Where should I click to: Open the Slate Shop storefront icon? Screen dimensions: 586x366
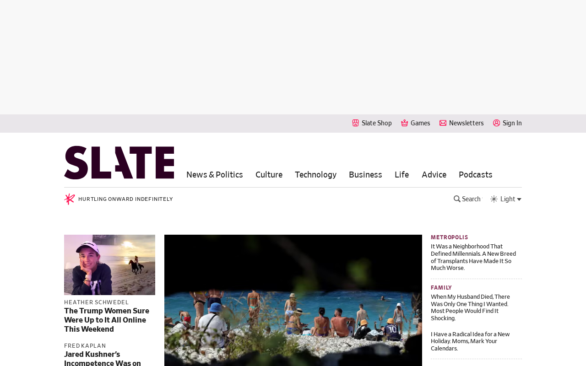click(x=356, y=123)
